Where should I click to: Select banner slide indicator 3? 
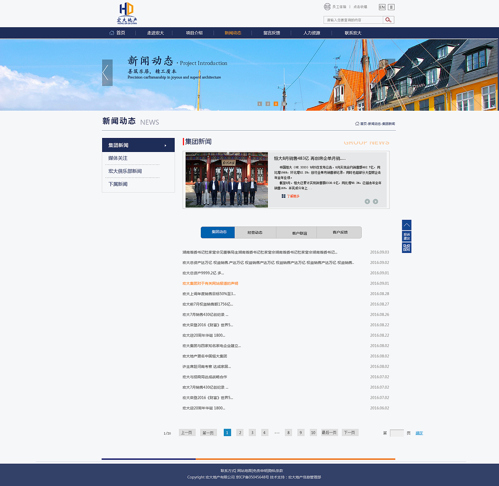click(x=276, y=104)
